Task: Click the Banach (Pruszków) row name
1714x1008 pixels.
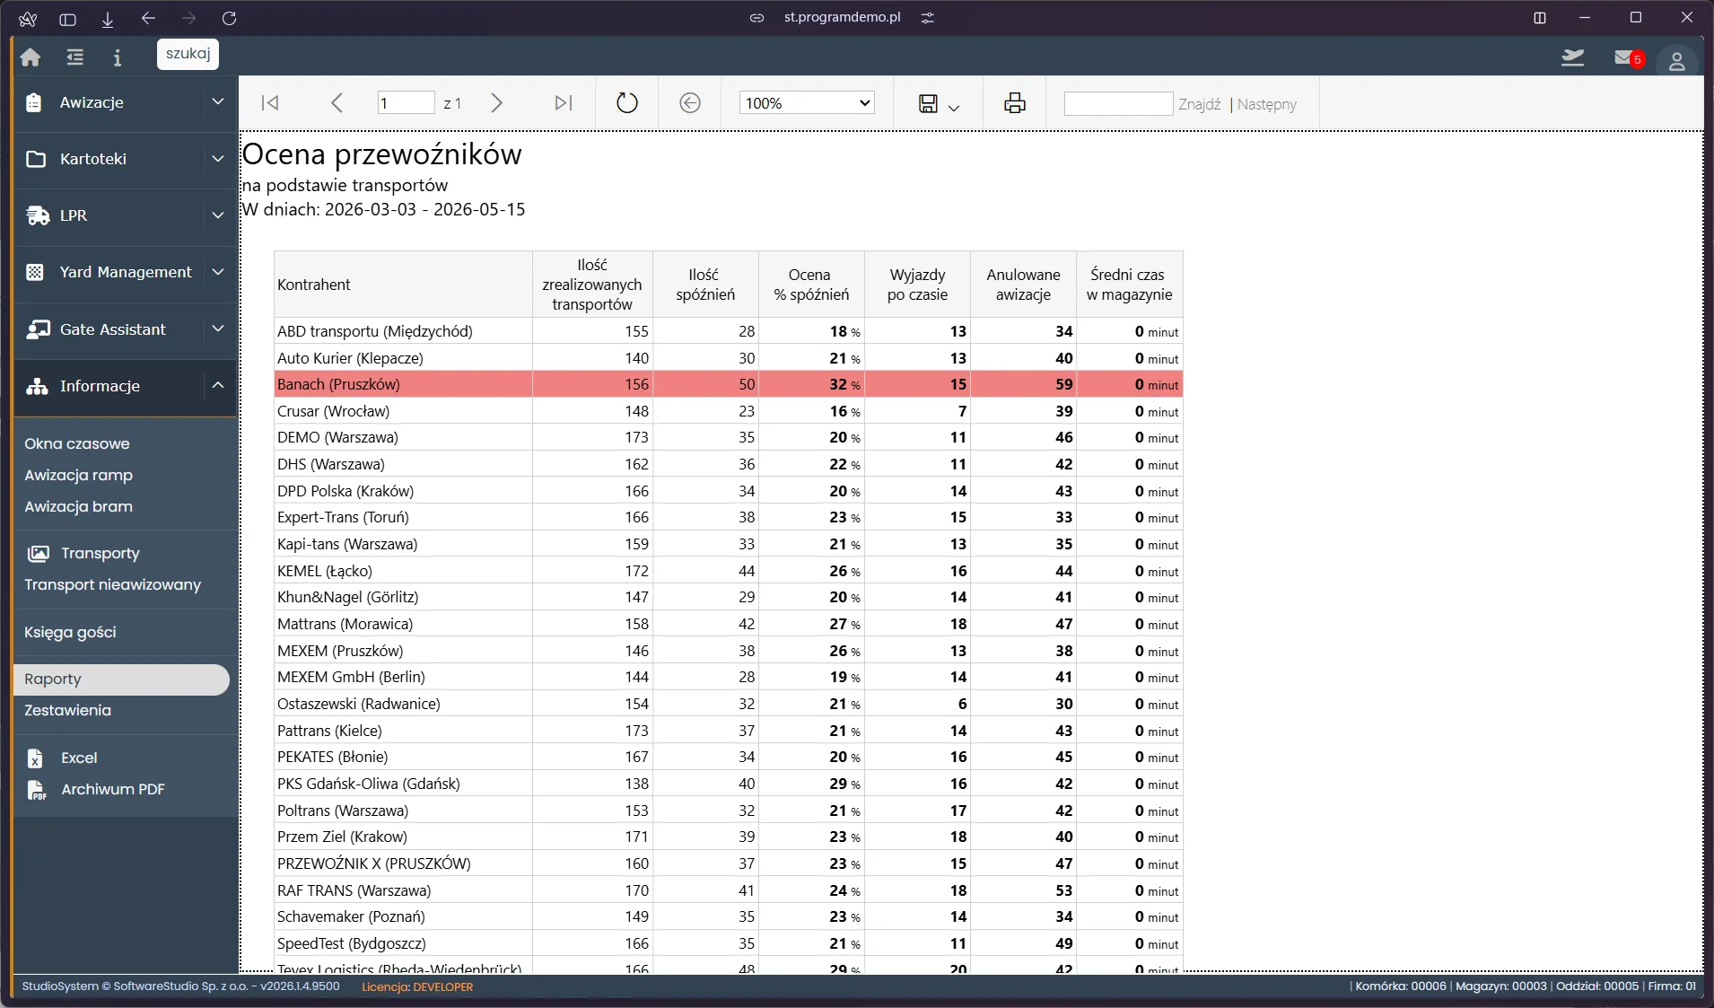Action: 338,384
